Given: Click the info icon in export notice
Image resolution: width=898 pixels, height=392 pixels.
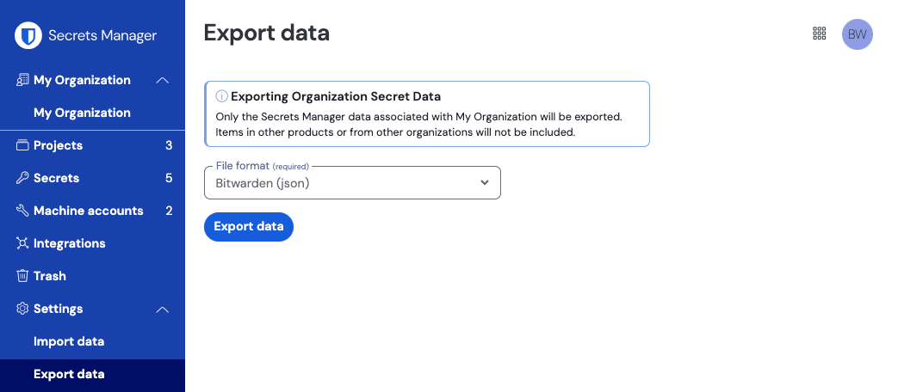Looking at the screenshot, I should 221,96.
